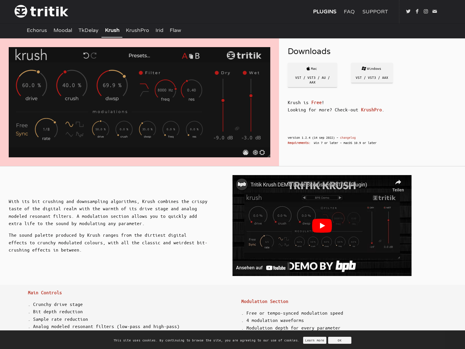Open the Presets... menu
Viewport: 465px width, 349px height.
[x=139, y=56]
